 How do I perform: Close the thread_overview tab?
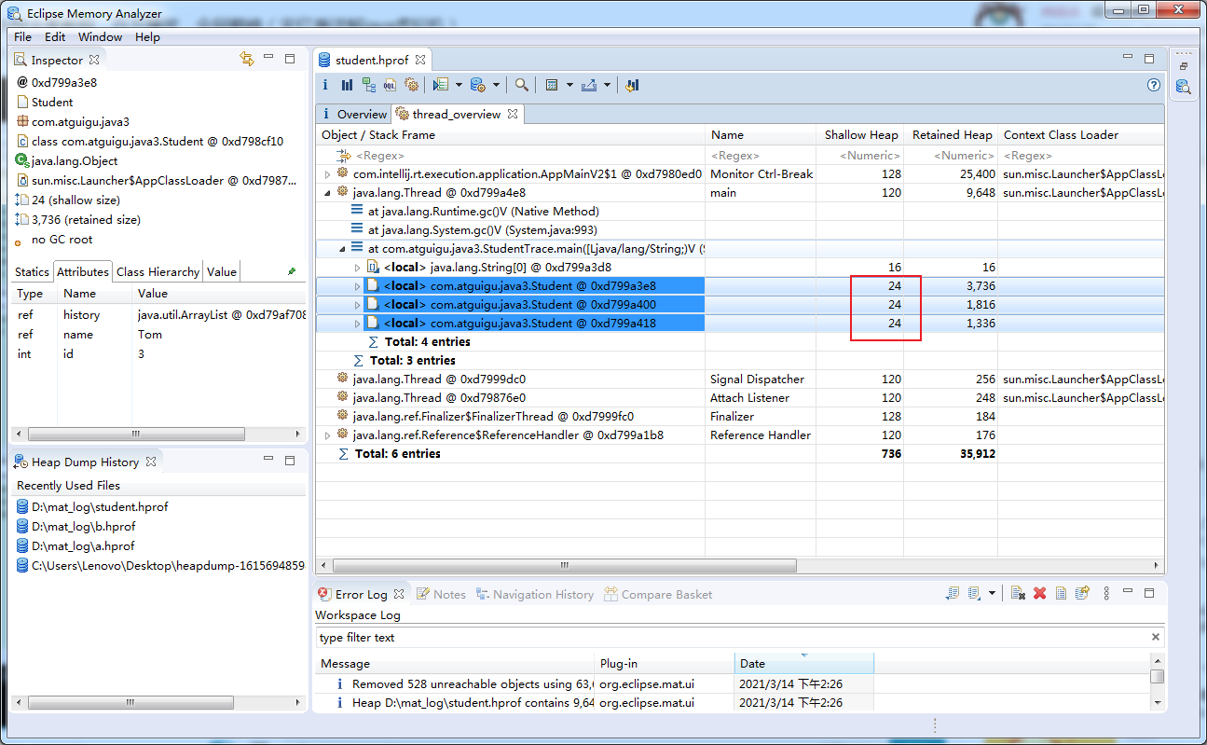513,114
